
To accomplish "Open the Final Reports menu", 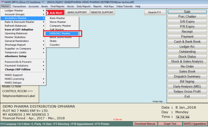I will (57, 6).
